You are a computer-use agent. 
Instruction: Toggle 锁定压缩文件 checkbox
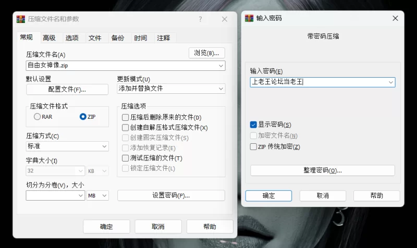[125, 168]
